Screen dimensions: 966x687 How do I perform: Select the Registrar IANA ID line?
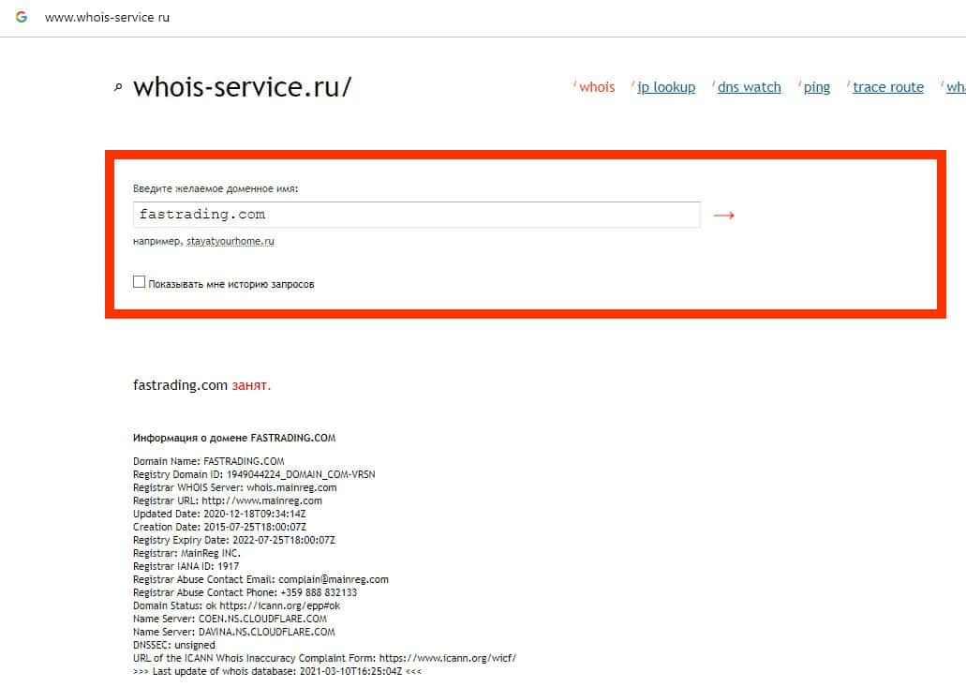[186, 566]
